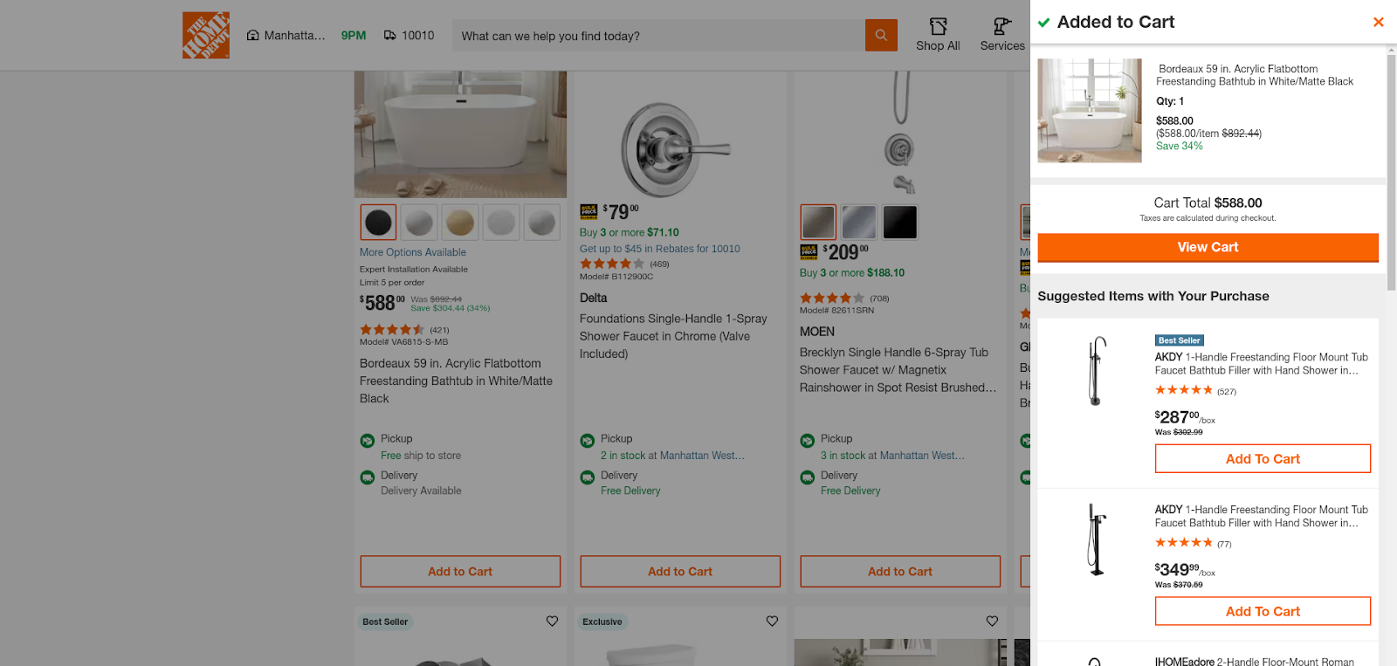Click the View Cart button
The image size is (1397, 666).
(1208, 248)
